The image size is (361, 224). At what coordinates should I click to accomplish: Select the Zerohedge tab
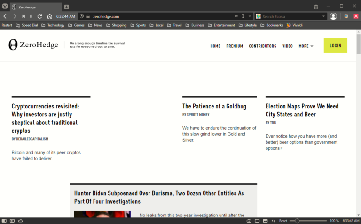coord(33,7)
